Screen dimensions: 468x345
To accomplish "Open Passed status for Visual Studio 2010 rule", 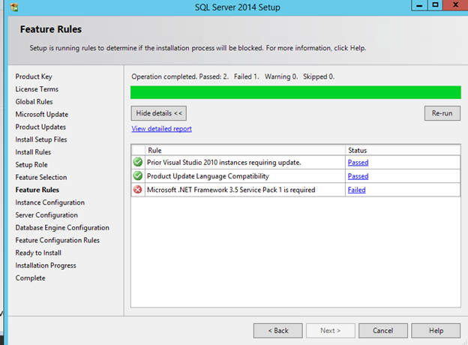I will [358, 162].
